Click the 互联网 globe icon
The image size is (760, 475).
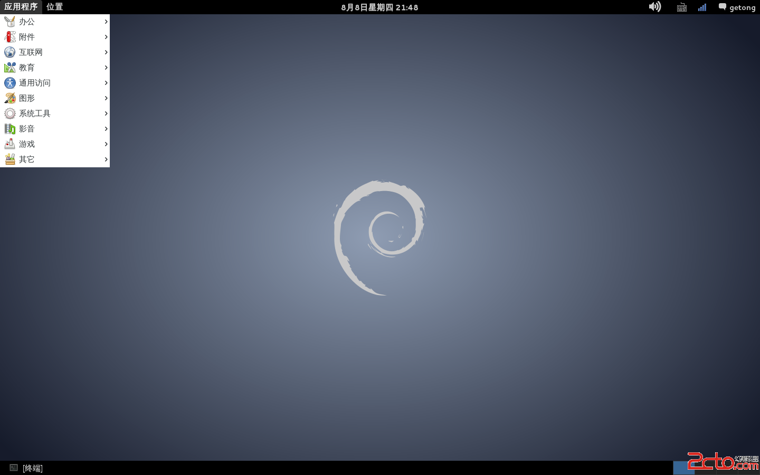tap(9, 52)
